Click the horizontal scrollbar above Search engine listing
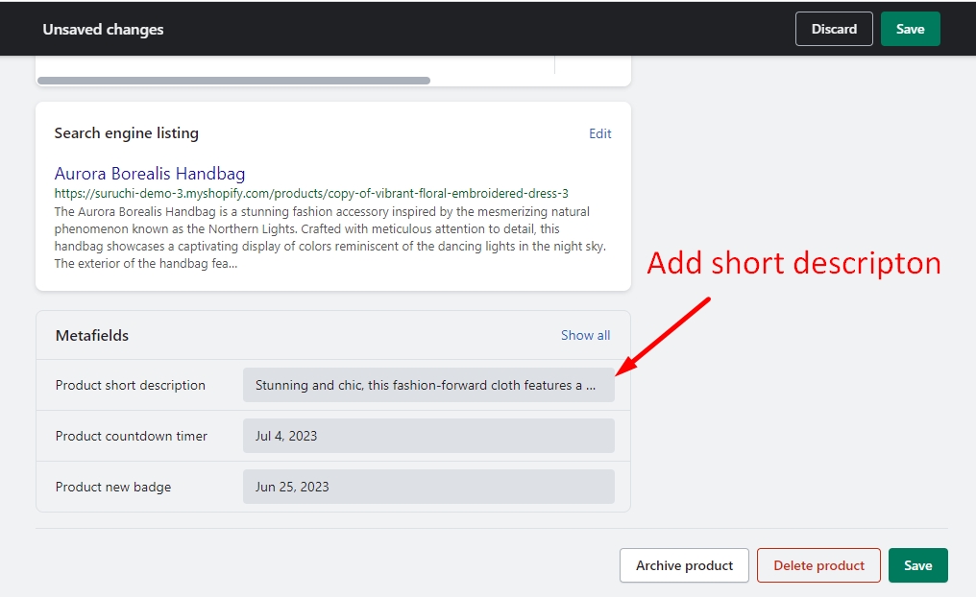 (x=233, y=81)
